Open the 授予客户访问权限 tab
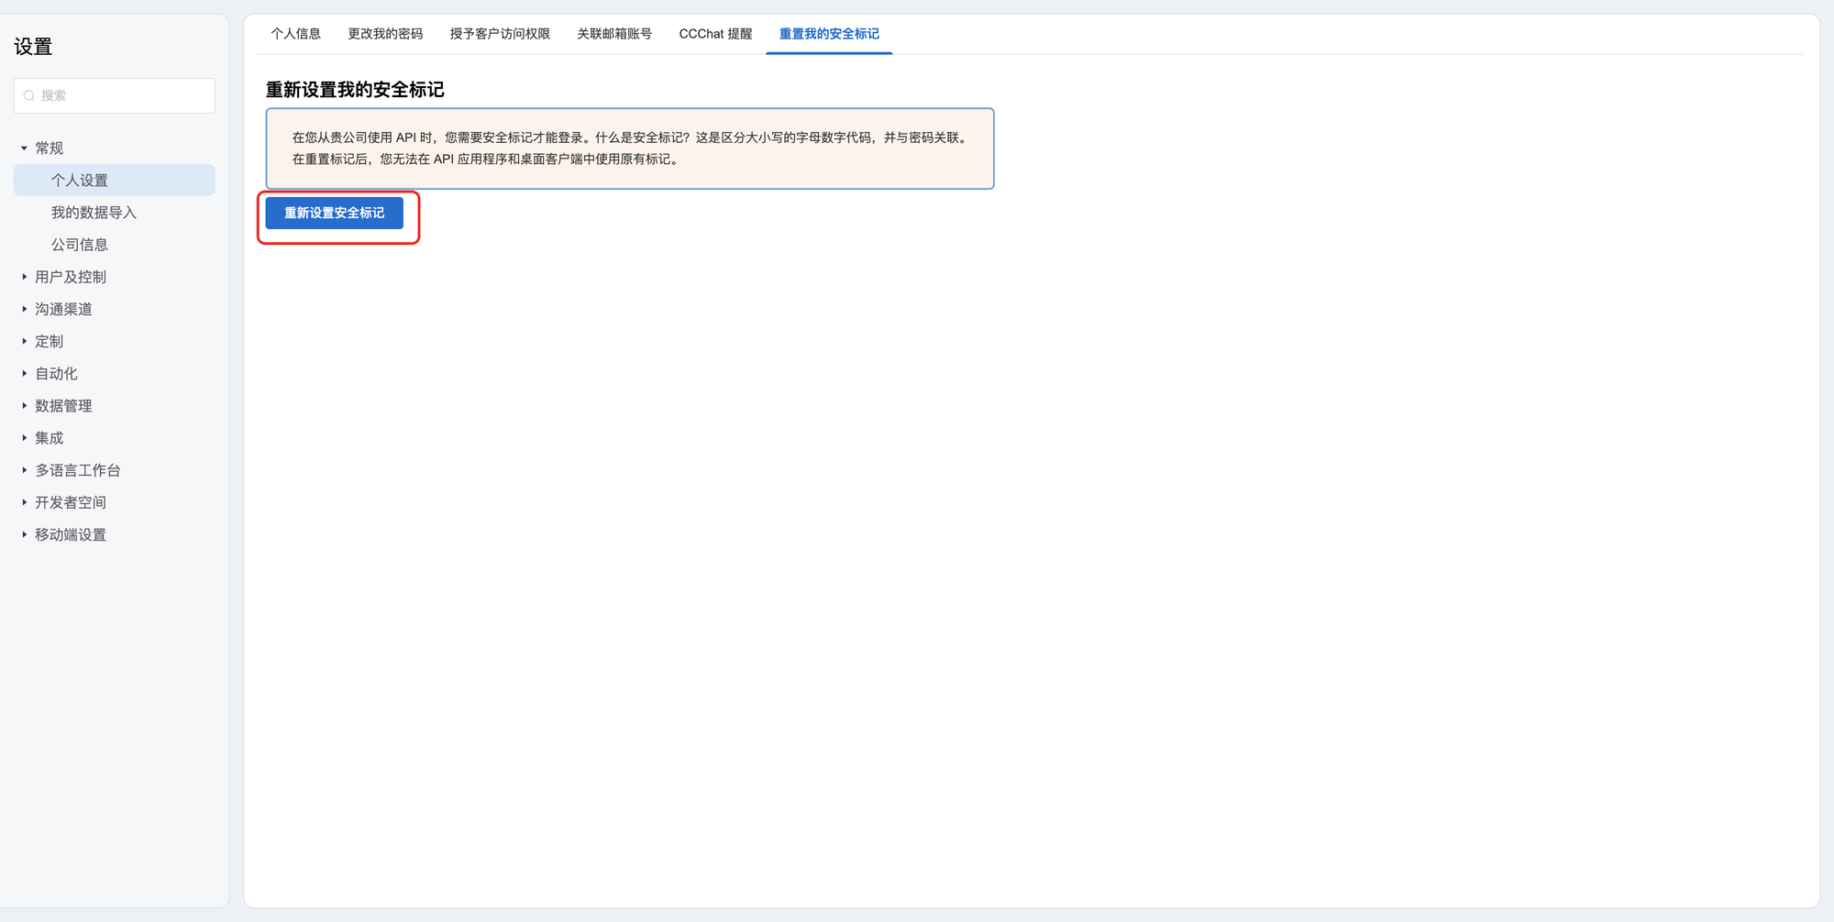This screenshot has width=1834, height=922. [500, 34]
